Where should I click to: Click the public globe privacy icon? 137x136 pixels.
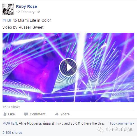(x=39, y=12)
